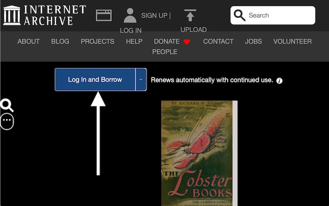The width and height of the screenshot is (329, 206).
Task: Show the loan renewal info icon
Action: pos(280,80)
